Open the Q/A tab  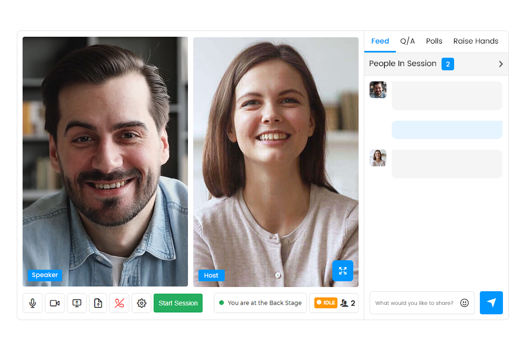(x=407, y=41)
